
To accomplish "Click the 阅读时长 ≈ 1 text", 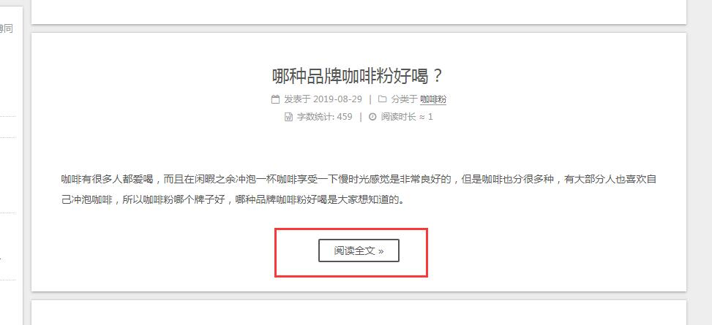I will pos(407,117).
